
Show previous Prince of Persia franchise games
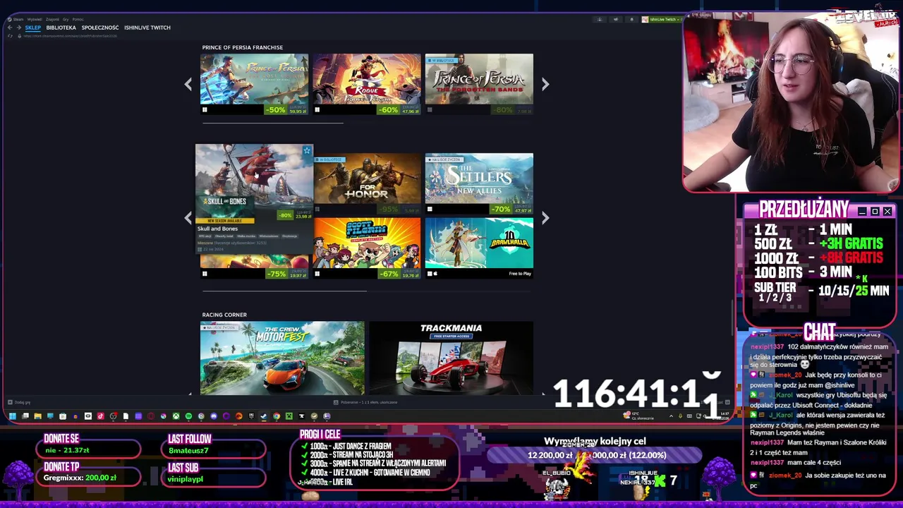(188, 84)
